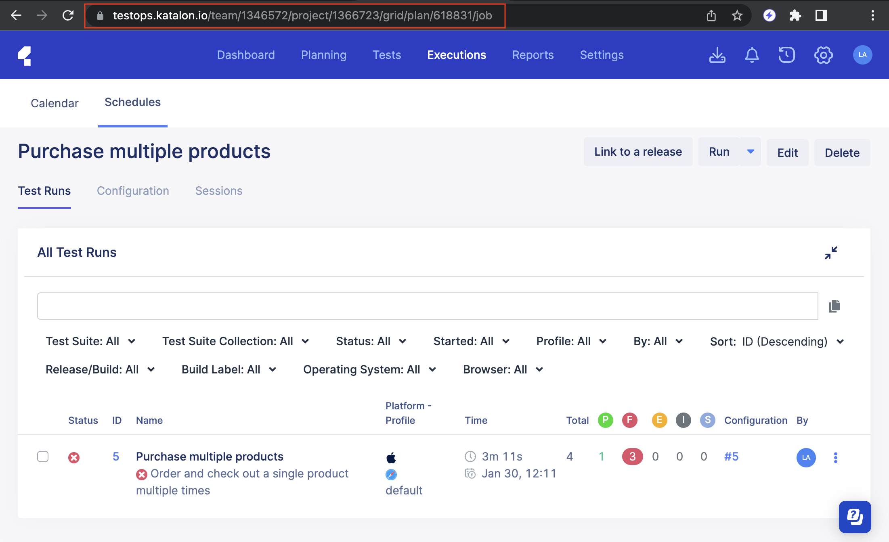Click the Katalon logo icon

coord(25,56)
